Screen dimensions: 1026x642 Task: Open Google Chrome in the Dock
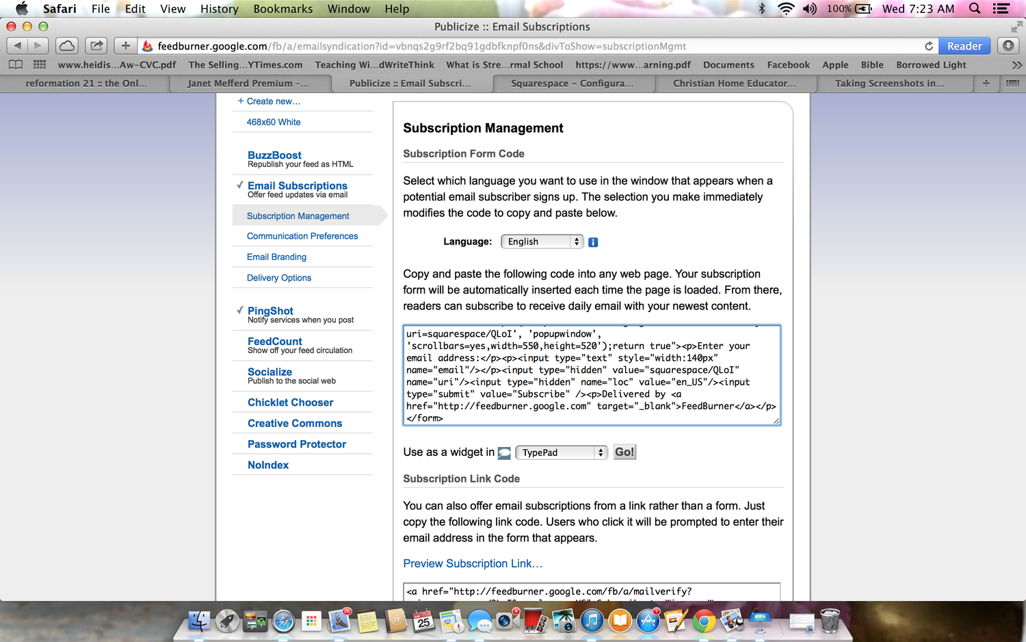tap(704, 621)
